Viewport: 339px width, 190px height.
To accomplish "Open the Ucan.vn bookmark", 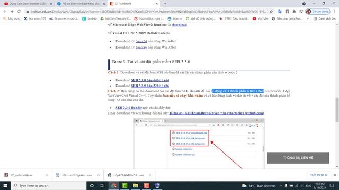I will pos(175,18).
